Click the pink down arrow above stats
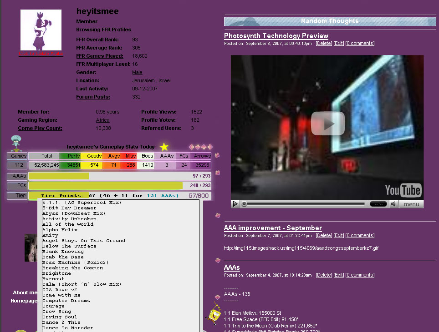 [198, 147]
